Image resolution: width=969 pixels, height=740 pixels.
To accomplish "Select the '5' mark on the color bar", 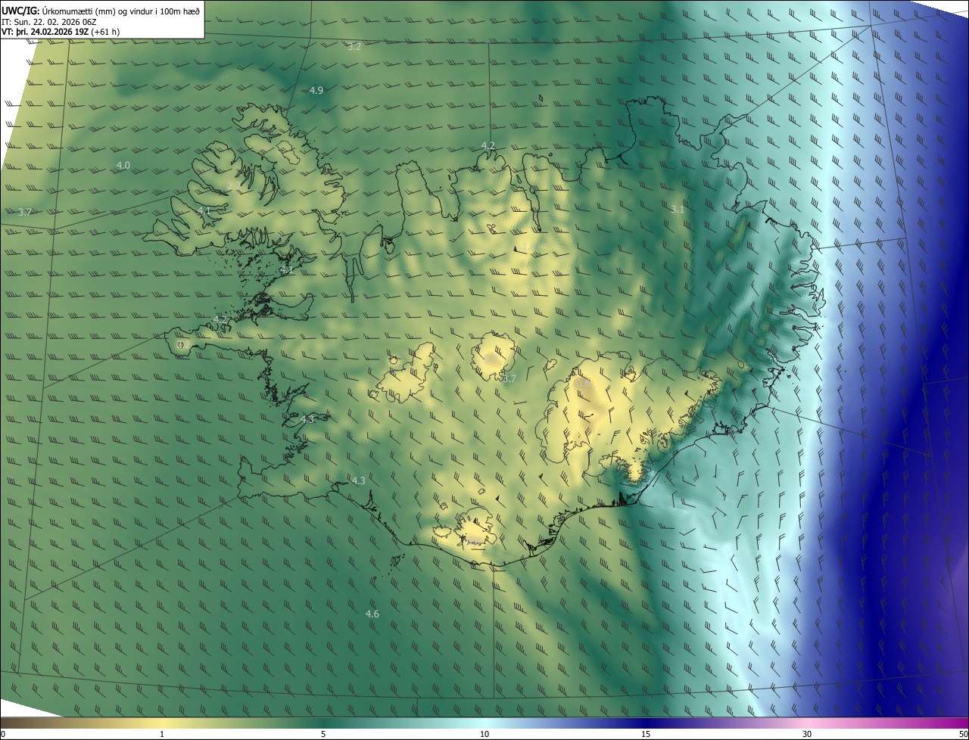I will pos(323,734).
